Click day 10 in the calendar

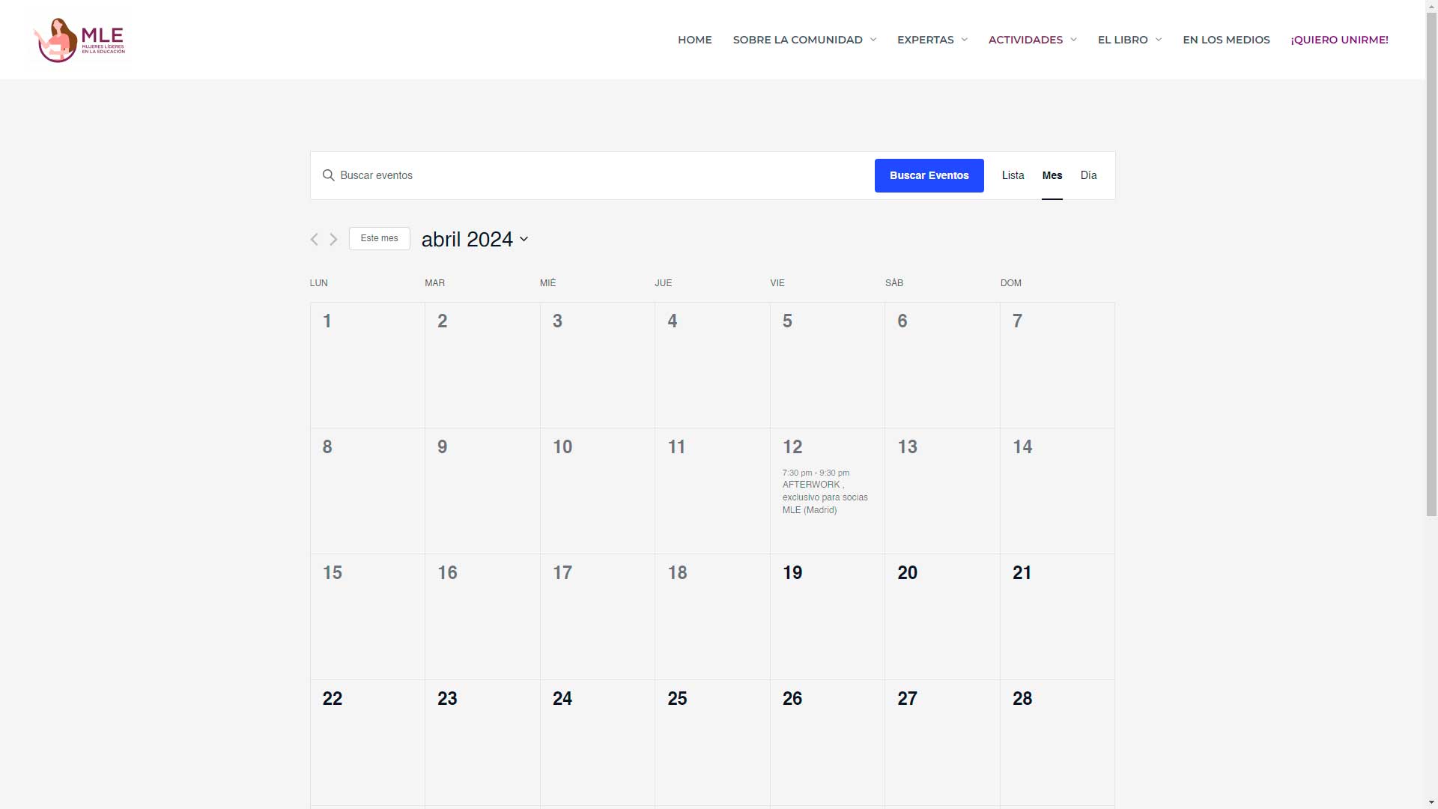562,447
